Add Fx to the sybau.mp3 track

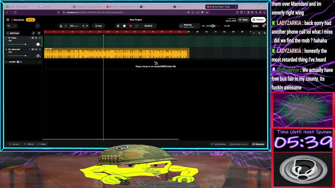(x=10, y=52)
